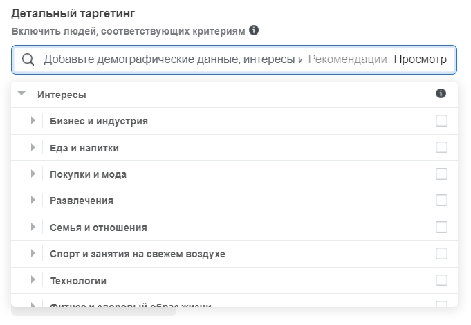Click the info icon beside inclusion criteria text
Screen dimensions: 471x325
click(254, 30)
